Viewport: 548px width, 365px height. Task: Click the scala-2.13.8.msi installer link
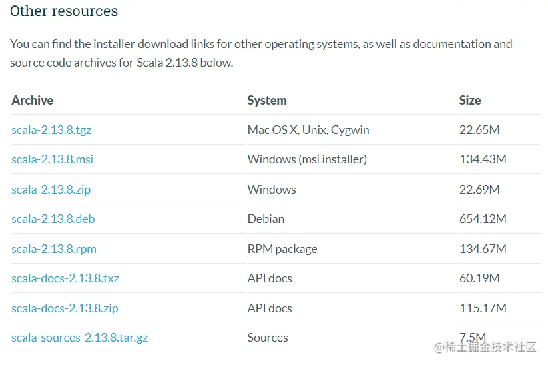click(x=51, y=159)
